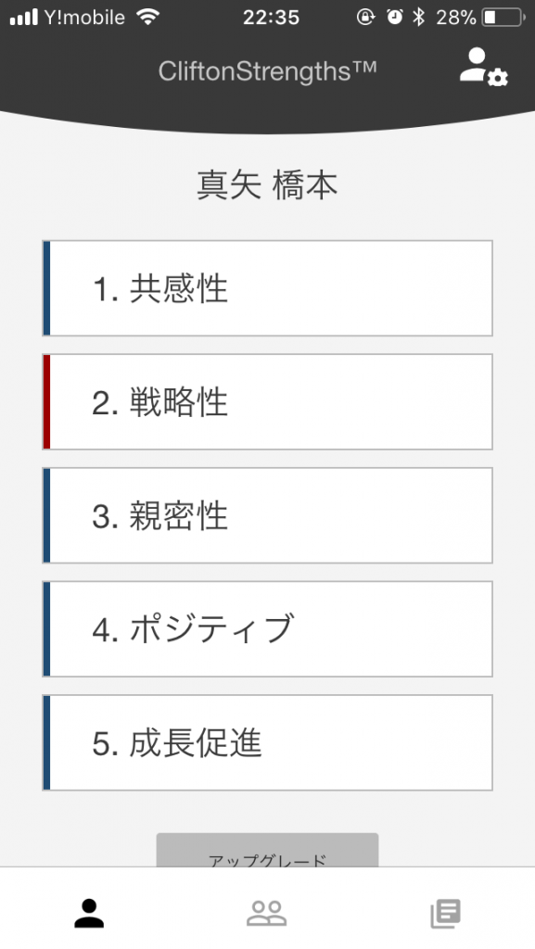Open the group people tab icon
535x949 pixels.
[266, 913]
